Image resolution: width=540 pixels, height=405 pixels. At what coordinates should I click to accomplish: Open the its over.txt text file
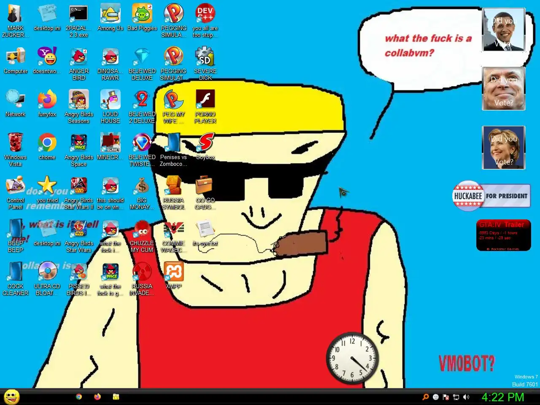pos(205,233)
